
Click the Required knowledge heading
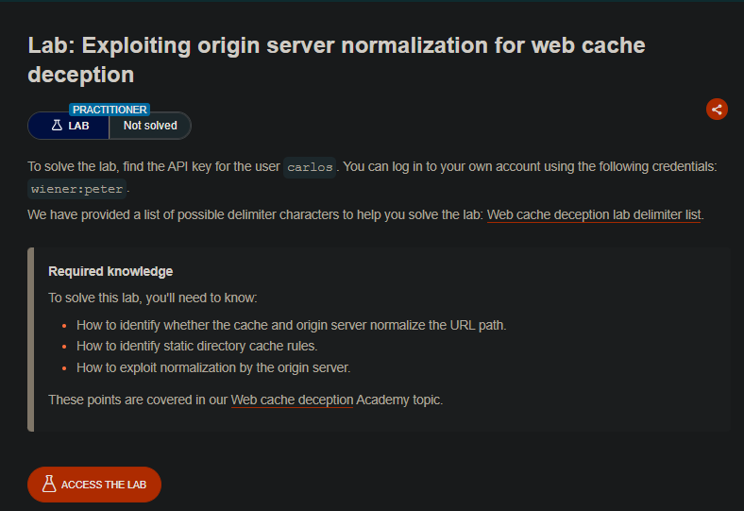pyautogui.click(x=110, y=271)
